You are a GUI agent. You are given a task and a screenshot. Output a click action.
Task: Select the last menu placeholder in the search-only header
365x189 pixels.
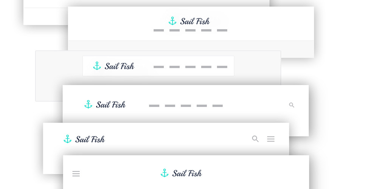[217, 106]
